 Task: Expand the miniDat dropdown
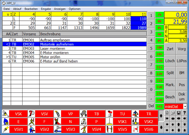pos(185,106)
